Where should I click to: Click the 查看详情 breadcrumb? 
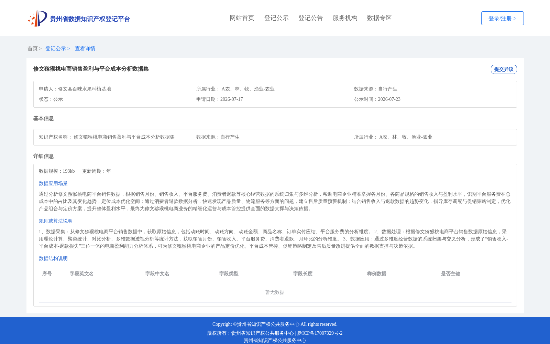[85, 49]
